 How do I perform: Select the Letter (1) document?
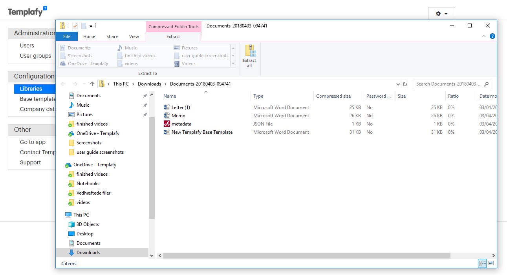[181, 107]
